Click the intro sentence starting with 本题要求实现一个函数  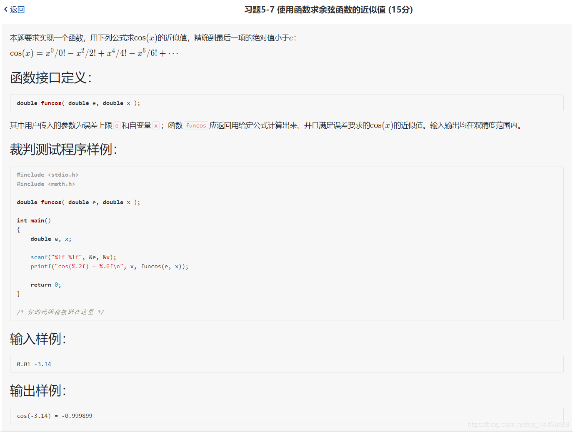[x=153, y=38]
